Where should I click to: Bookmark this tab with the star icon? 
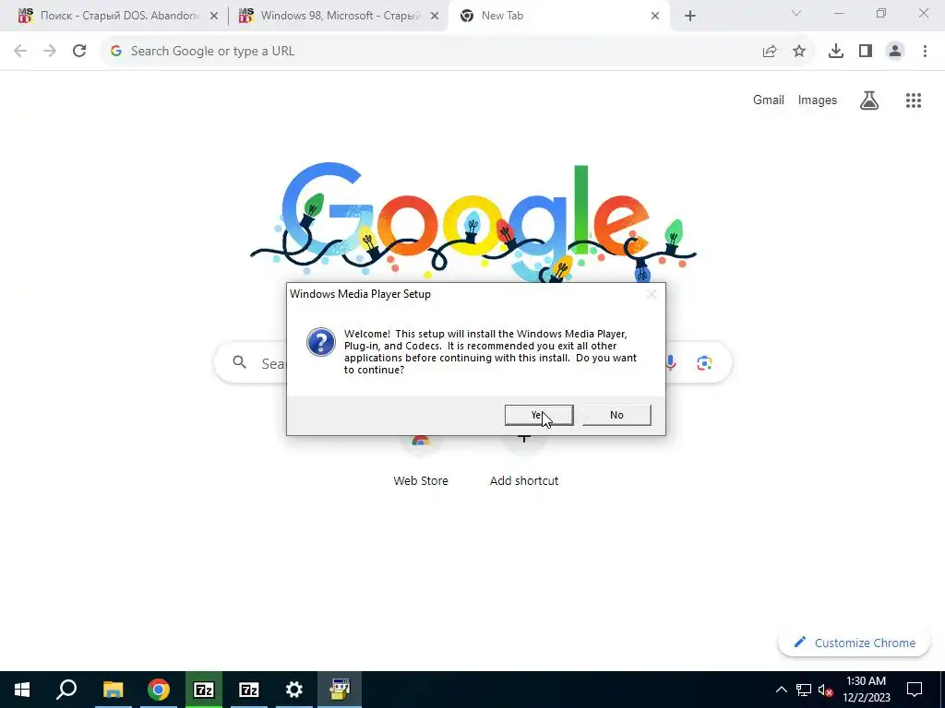[x=799, y=52]
